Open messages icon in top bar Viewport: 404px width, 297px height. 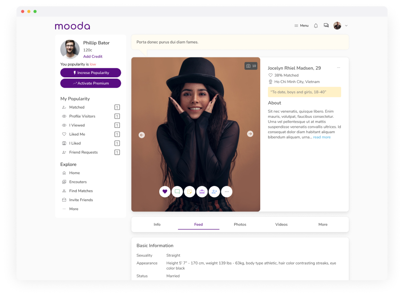[326, 26]
